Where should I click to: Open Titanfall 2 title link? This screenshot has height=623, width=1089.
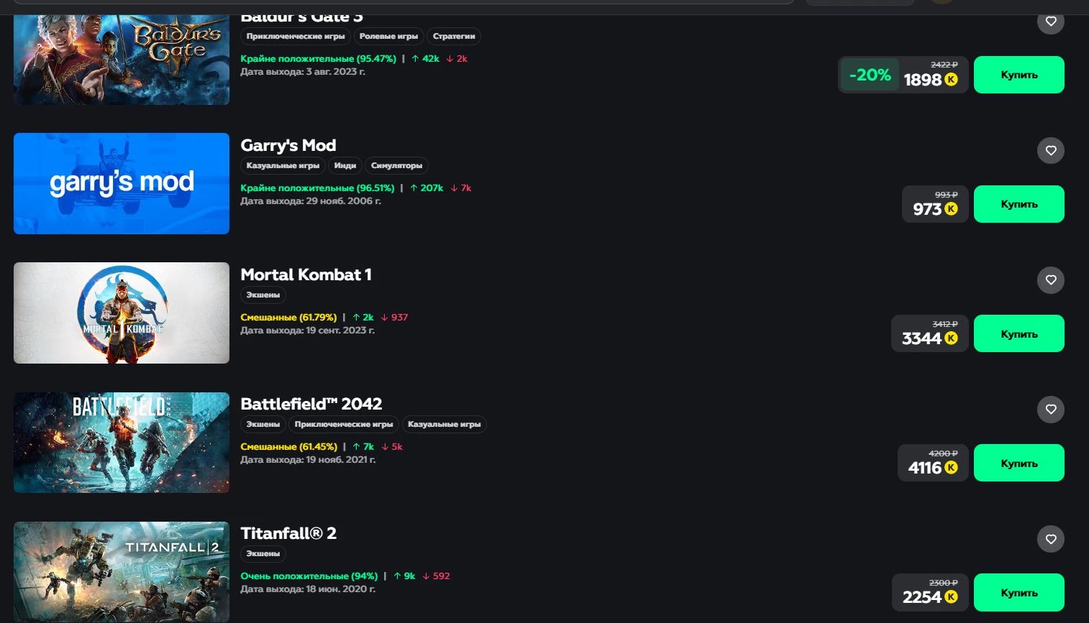point(288,533)
